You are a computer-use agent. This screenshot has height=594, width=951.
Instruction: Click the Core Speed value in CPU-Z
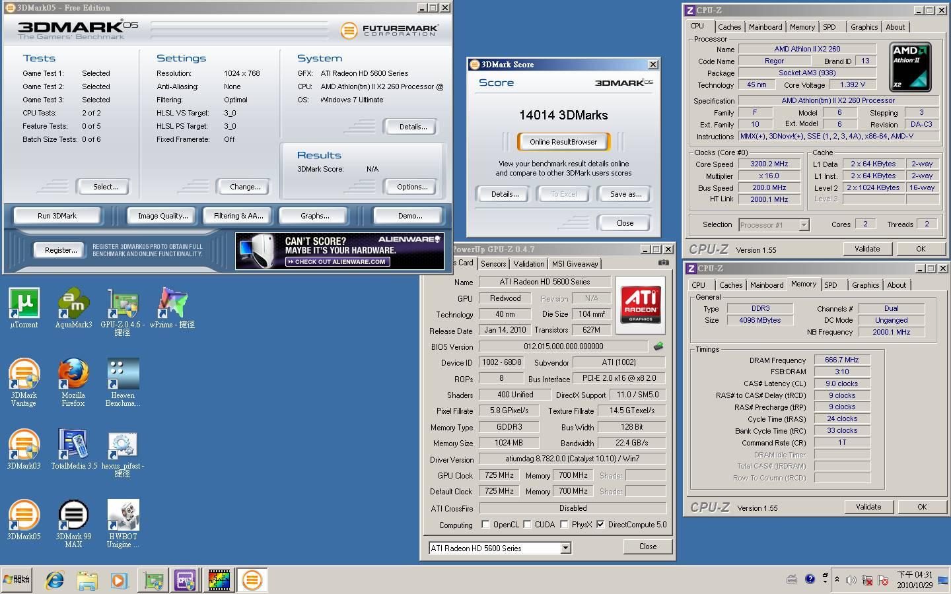769,164
